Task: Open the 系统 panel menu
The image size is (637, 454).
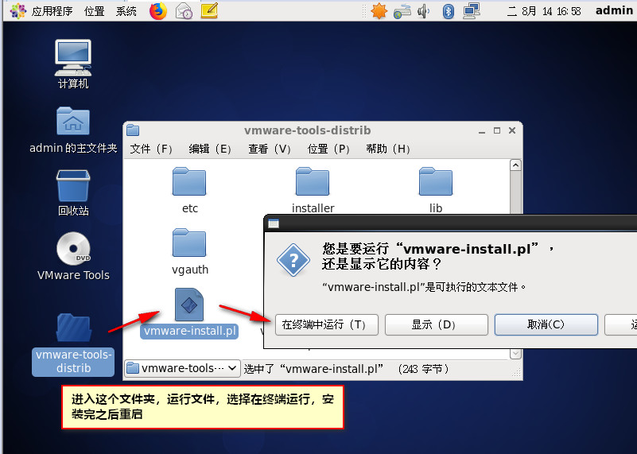Action: (x=126, y=11)
